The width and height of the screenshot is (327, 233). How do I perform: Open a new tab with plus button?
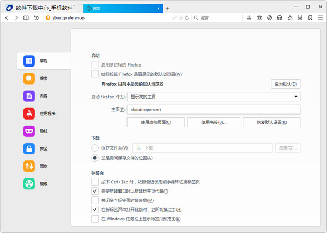pos(168,9)
